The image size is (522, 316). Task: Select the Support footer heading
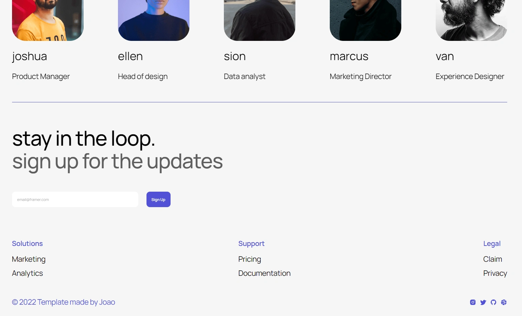251,244
